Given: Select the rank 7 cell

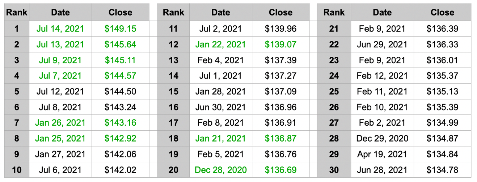Looking at the screenshot, I should point(17,123).
